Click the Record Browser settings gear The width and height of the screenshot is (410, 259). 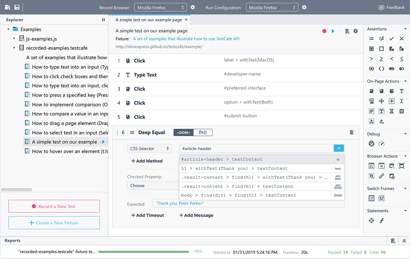193,7
